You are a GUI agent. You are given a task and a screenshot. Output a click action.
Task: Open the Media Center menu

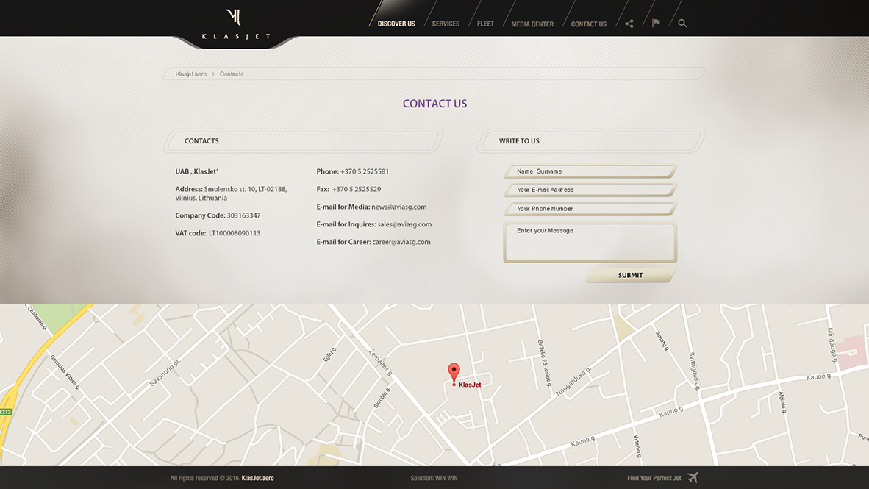[532, 24]
